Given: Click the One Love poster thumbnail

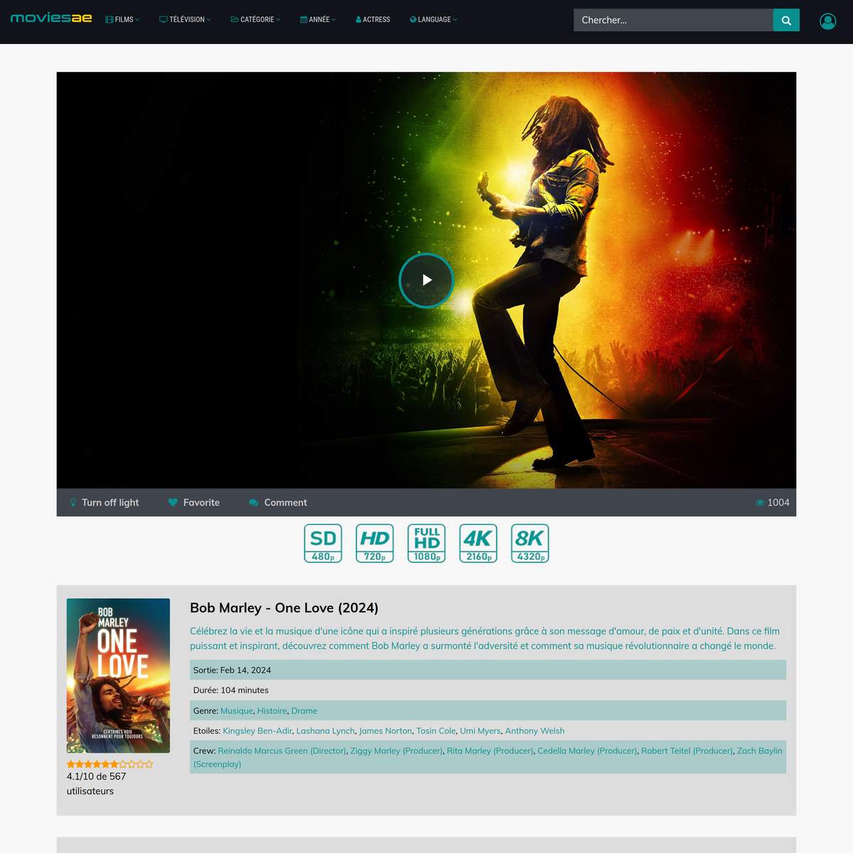Looking at the screenshot, I should (118, 675).
